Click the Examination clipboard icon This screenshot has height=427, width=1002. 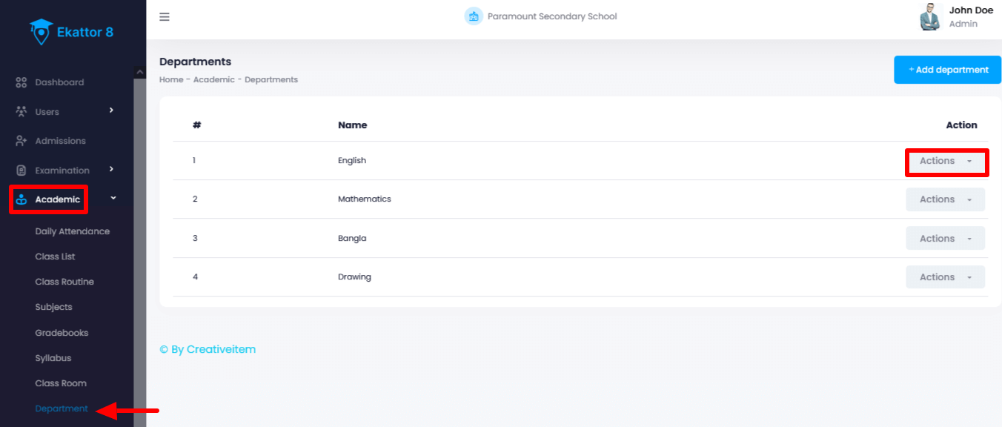(x=21, y=171)
